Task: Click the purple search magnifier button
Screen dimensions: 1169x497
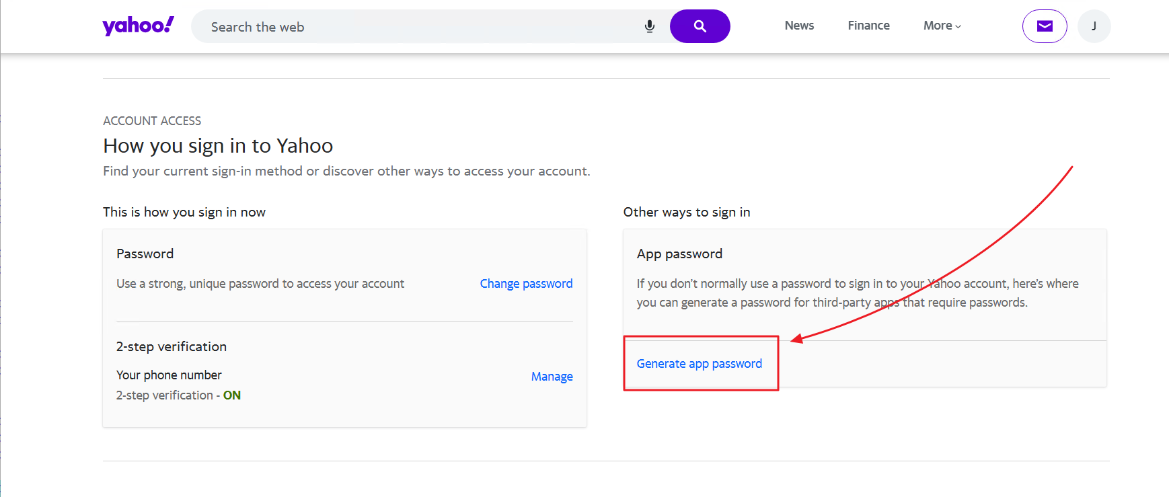Action: click(x=700, y=26)
